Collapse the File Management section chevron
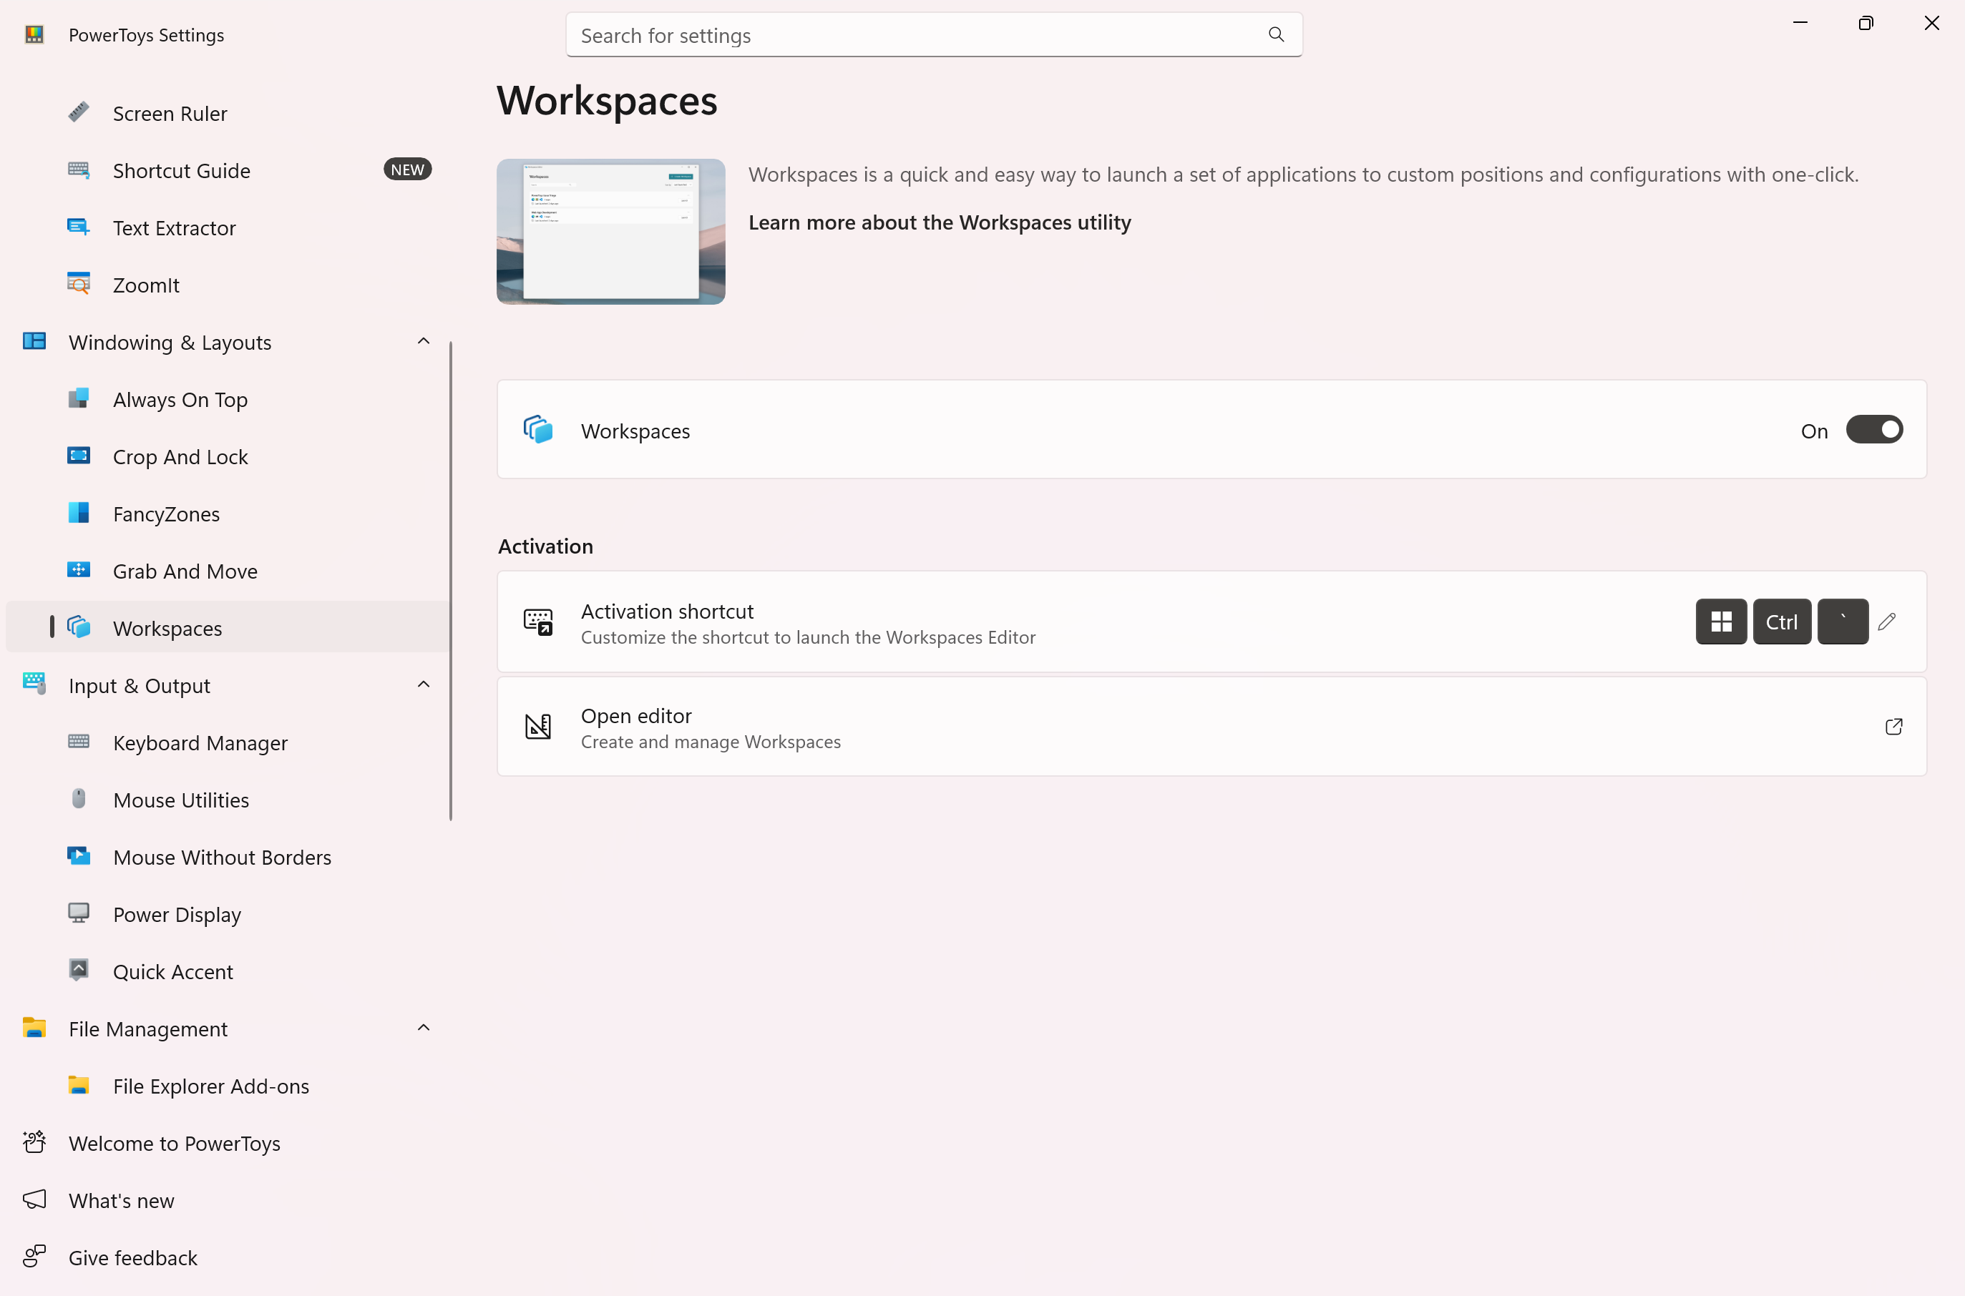 click(424, 1027)
